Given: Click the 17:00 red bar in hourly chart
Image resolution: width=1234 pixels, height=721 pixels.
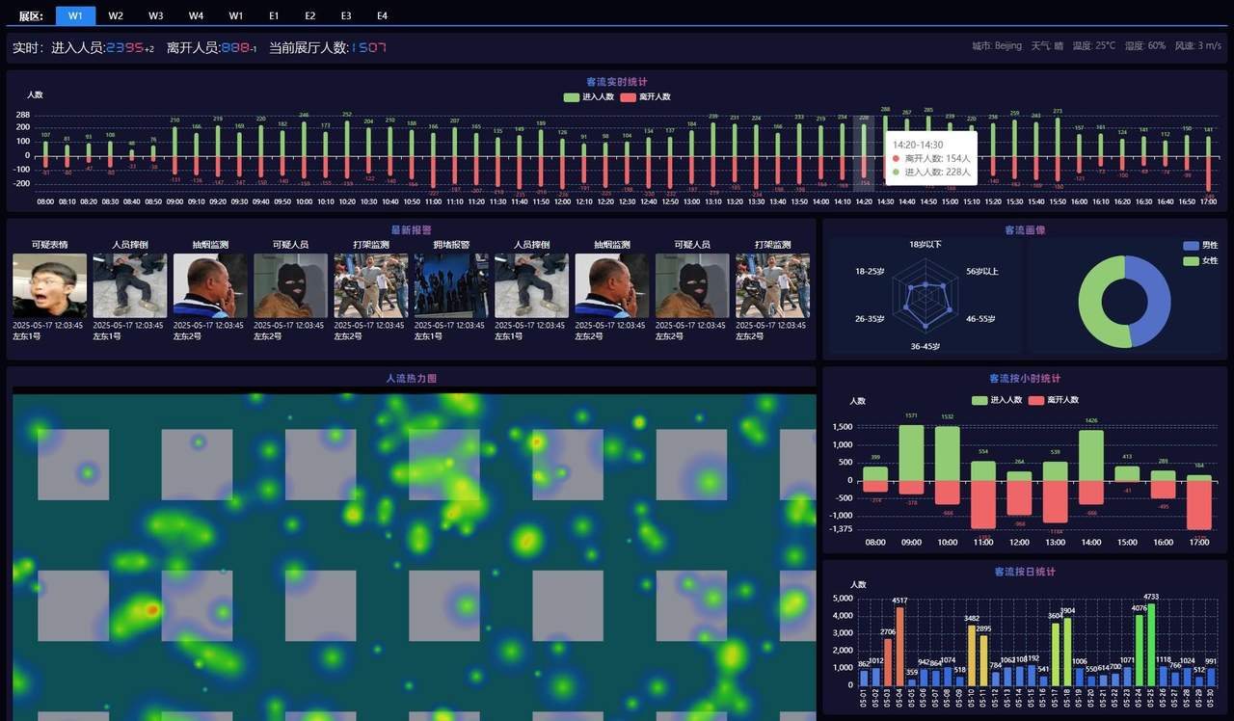Looking at the screenshot, I should (x=1199, y=505).
